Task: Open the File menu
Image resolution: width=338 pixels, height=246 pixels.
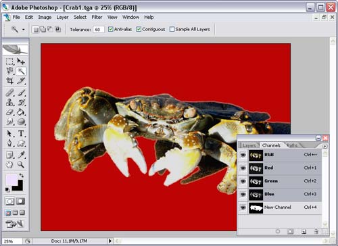Action: point(16,17)
